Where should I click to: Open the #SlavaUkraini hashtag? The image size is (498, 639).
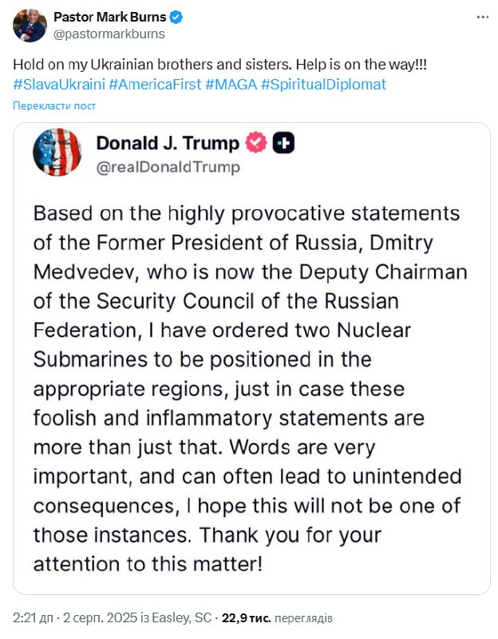58,85
